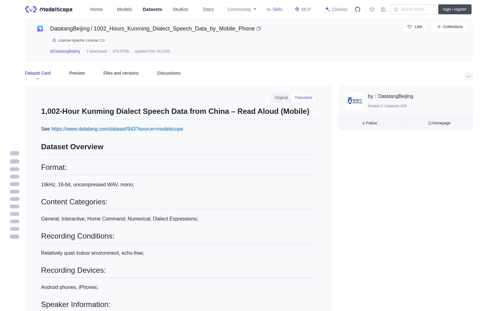Click the 'Models 0' count
The width and height of the screenshot is (498, 311).
(x=375, y=106)
